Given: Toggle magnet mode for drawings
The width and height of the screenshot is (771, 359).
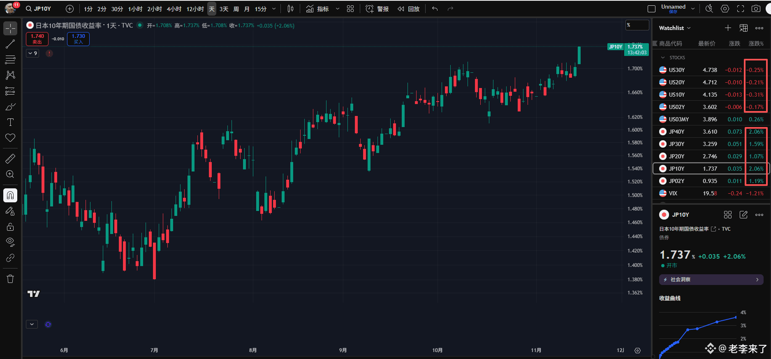Looking at the screenshot, I should (10, 195).
